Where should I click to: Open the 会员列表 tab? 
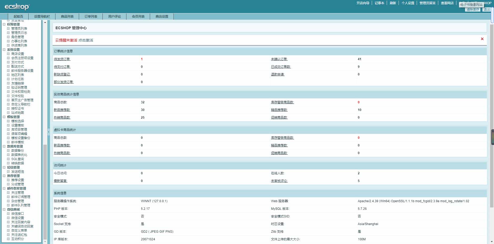coord(138,17)
